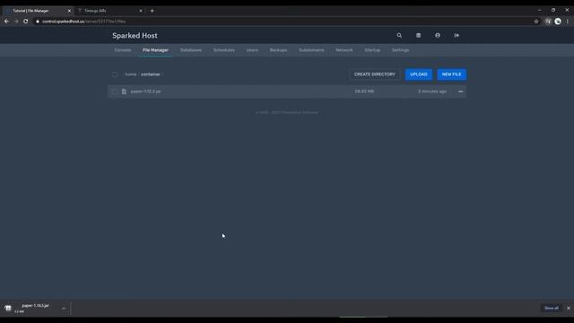Open the server Settings tab
Viewport: 574px width, 323px height.
(x=400, y=50)
